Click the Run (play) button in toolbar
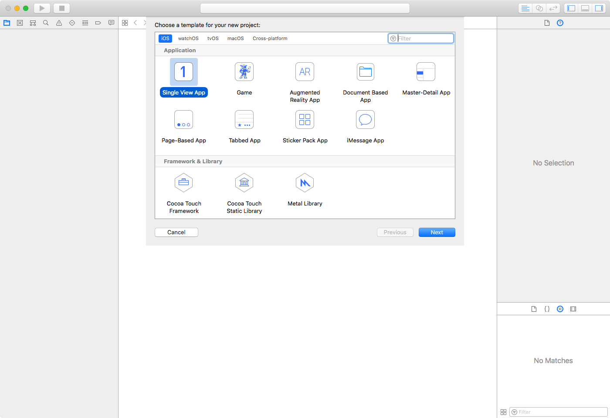This screenshot has width=610, height=418. coord(42,8)
